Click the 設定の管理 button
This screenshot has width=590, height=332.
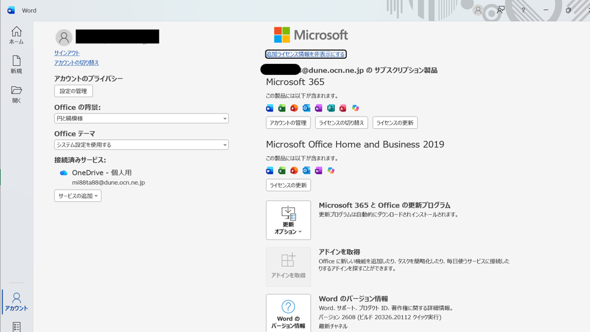73,91
